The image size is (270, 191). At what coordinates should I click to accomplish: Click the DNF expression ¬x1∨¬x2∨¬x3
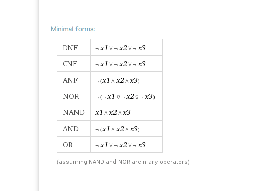121,48
